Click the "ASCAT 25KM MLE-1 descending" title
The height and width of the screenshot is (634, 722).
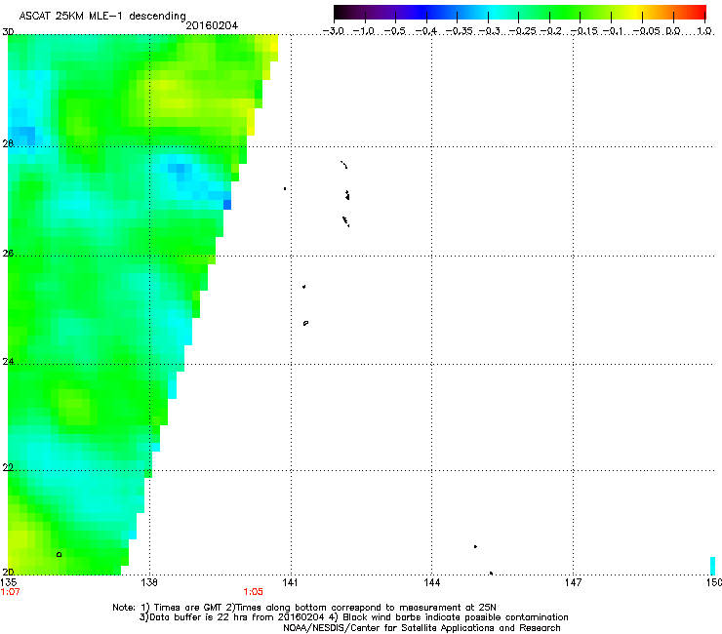pos(102,17)
